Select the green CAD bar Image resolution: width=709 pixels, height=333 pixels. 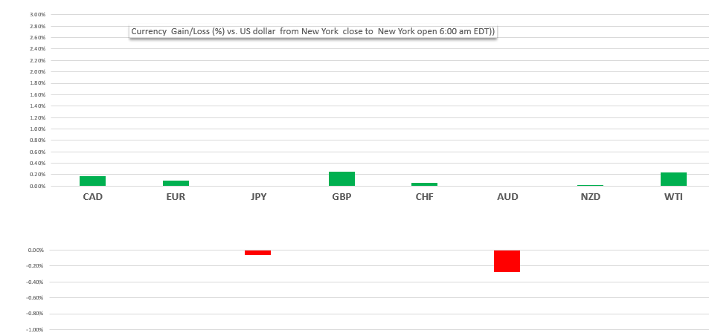[92, 181]
